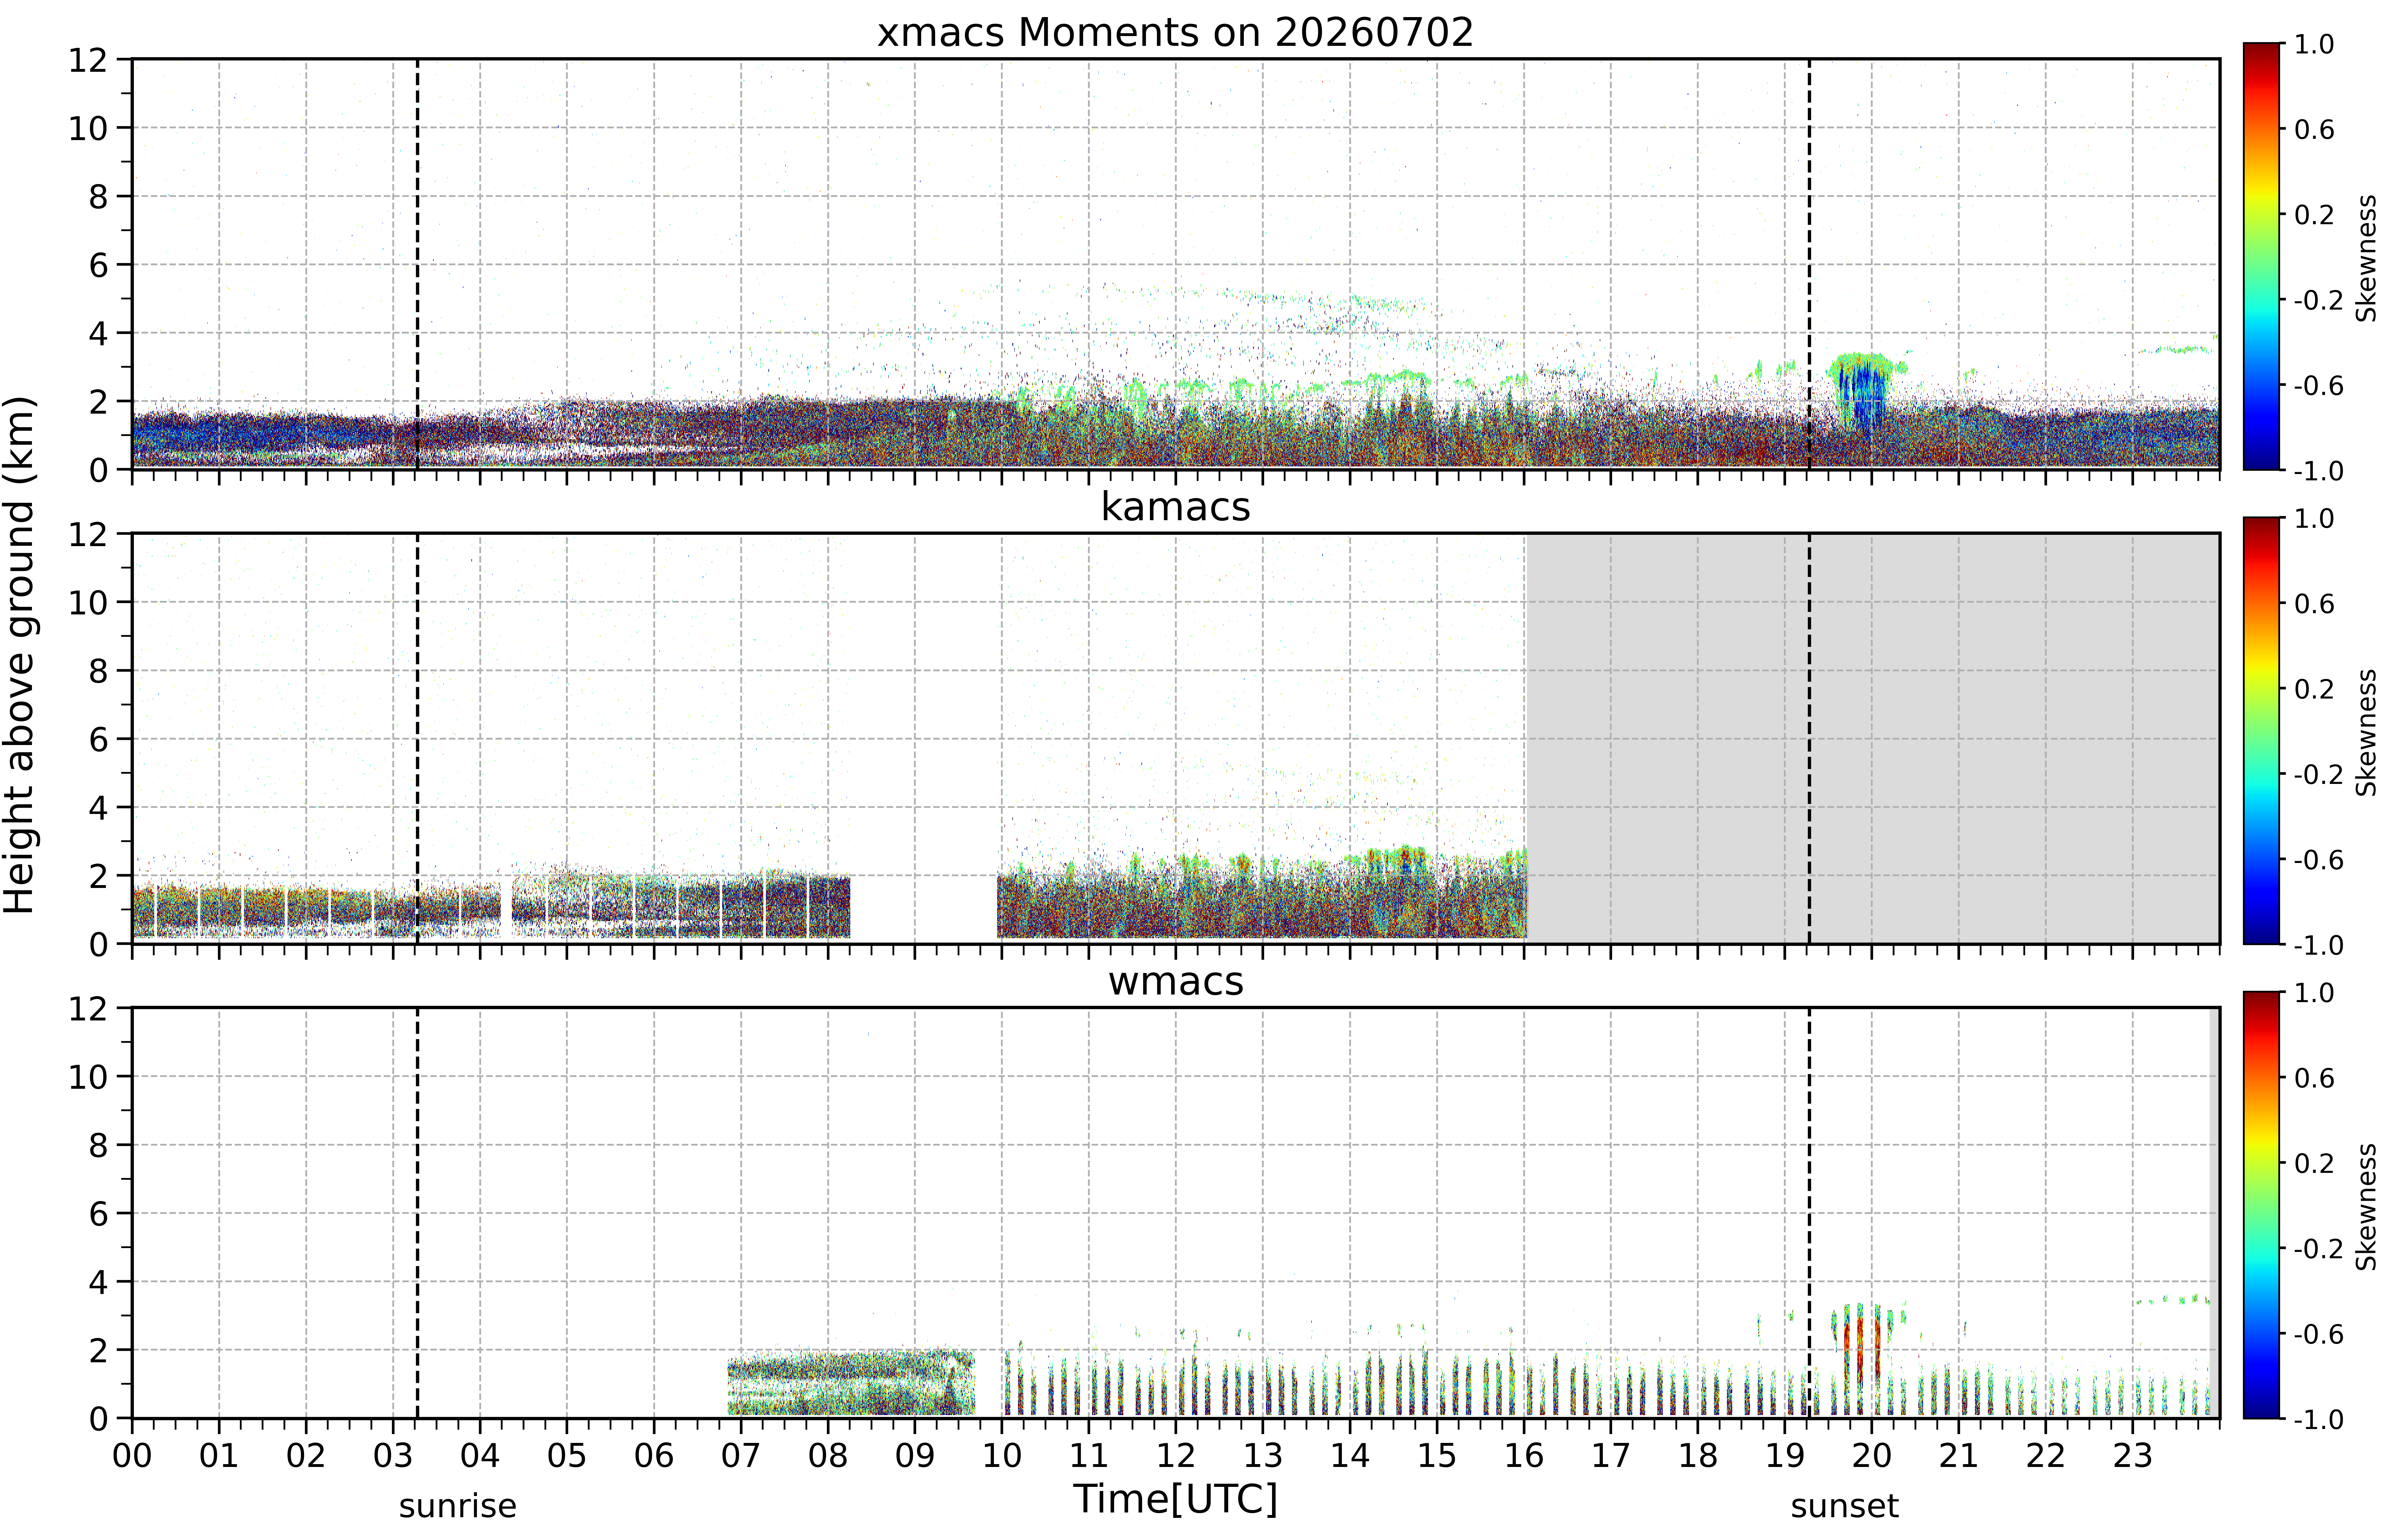The height and width of the screenshot is (1540, 2395).
Task: Click the 'Time[UTC]' axis label
Action: [x=1176, y=1499]
